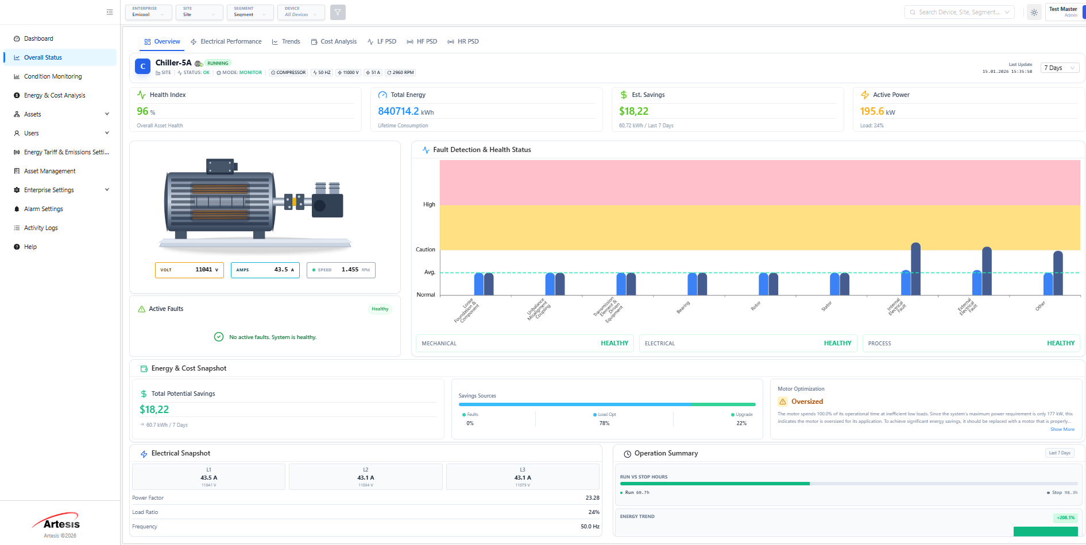Click the Oversized warning triangle icon
The image size is (1086, 545).
pyautogui.click(x=783, y=402)
